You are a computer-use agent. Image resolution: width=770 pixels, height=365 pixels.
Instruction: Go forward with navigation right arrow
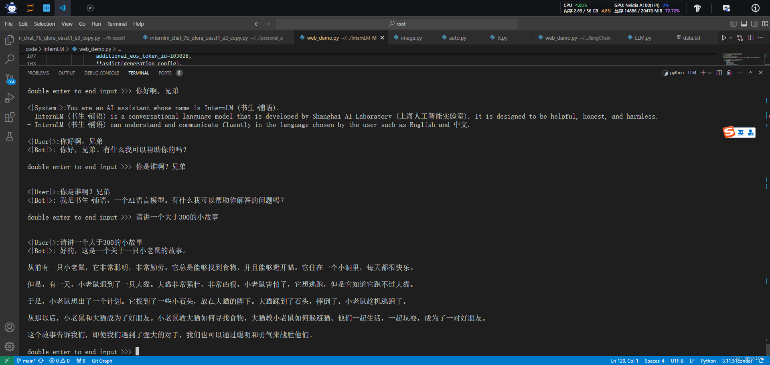pos(267,24)
